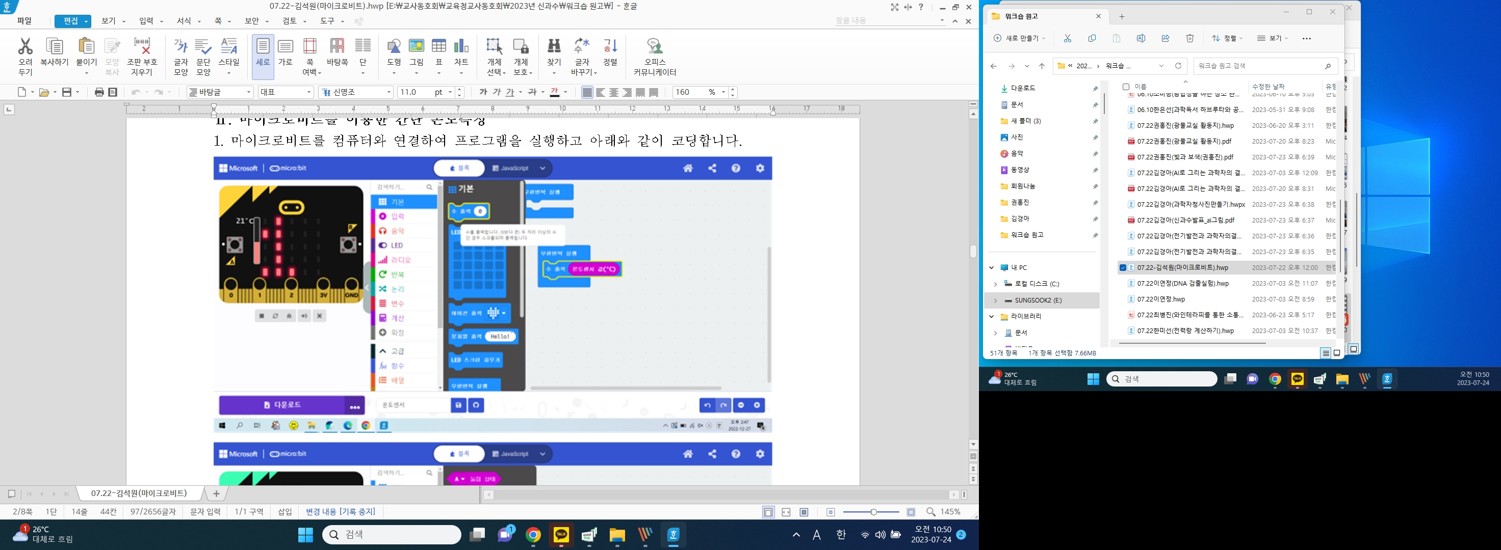Click the 그림 picture insert icon

416,46
